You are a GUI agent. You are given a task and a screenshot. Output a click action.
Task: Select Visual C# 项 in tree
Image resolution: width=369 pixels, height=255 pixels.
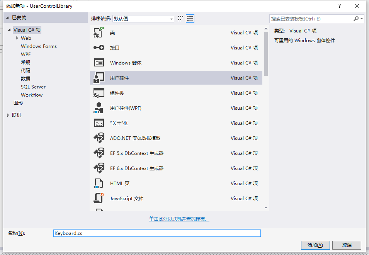[x=27, y=30]
